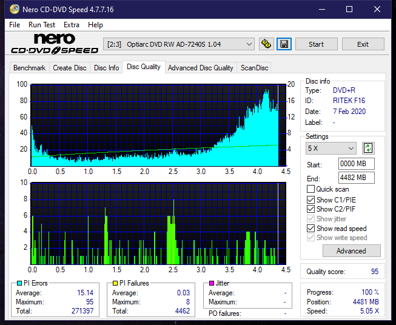Open the Extra menu
The image size is (396, 325).
point(72,25)
